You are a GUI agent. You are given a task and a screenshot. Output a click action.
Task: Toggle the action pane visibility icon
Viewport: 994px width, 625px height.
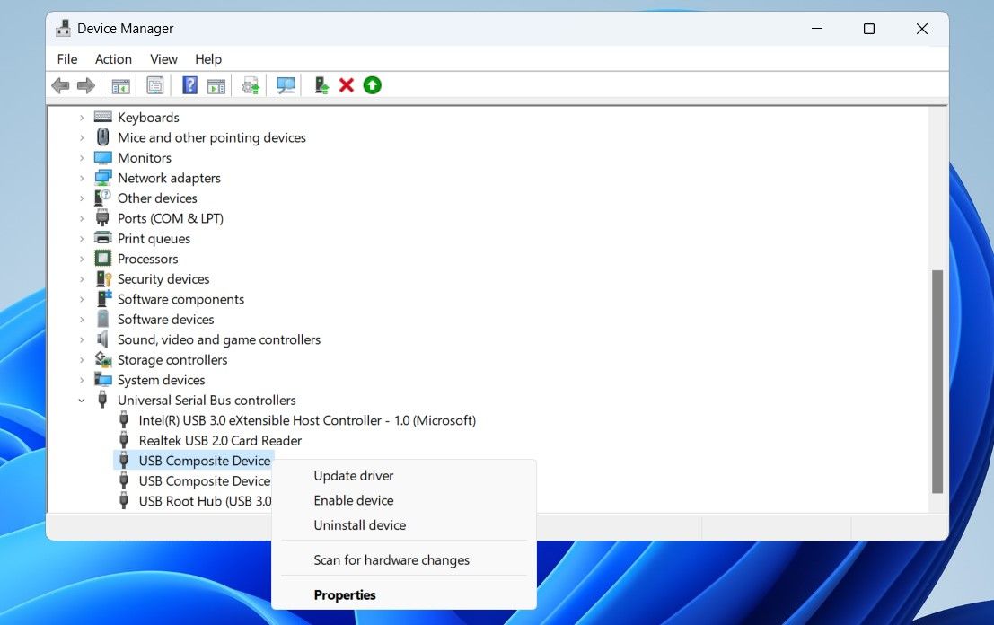point(216,84)
